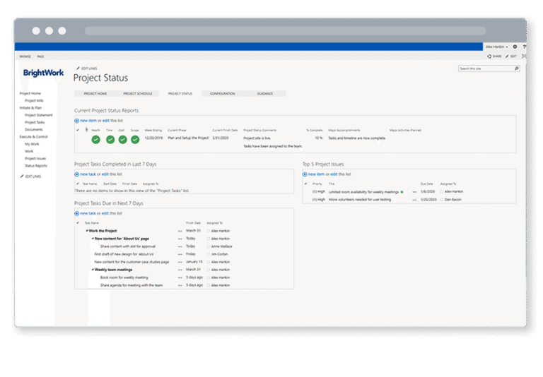Toggle select-all checkmark in Status Reports list
Viewport: 543px width, 377px height.
point(78,130)
